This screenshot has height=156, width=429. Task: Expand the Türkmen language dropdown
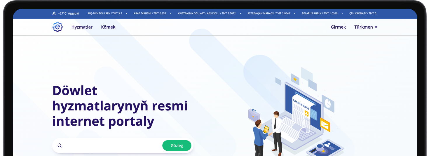tap(366, 27)
